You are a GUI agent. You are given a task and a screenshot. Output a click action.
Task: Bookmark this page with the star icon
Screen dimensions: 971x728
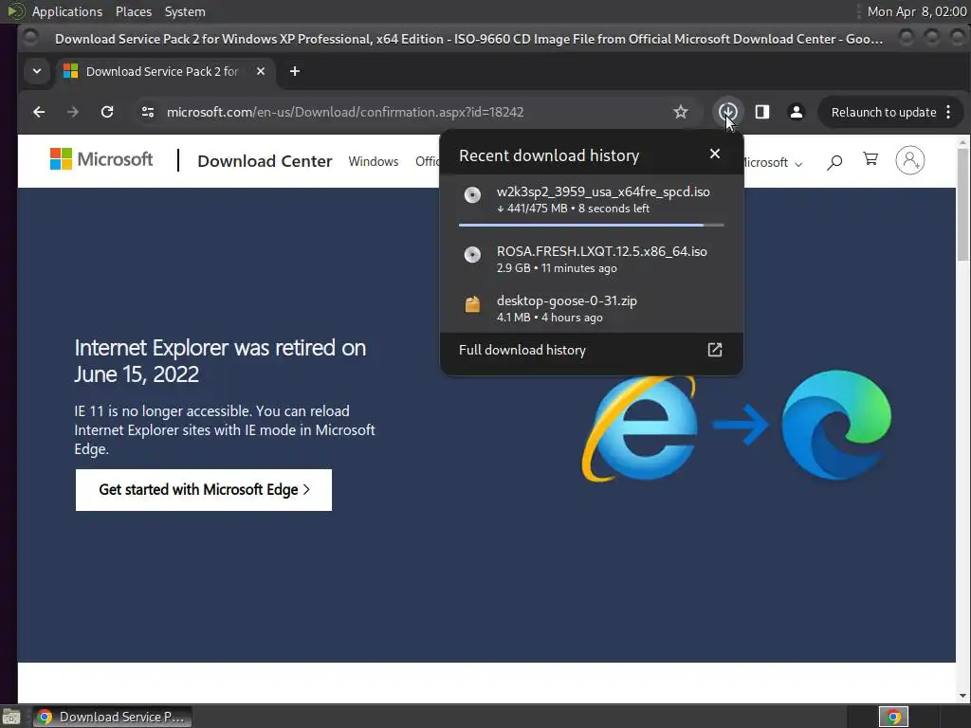point(681,112)
